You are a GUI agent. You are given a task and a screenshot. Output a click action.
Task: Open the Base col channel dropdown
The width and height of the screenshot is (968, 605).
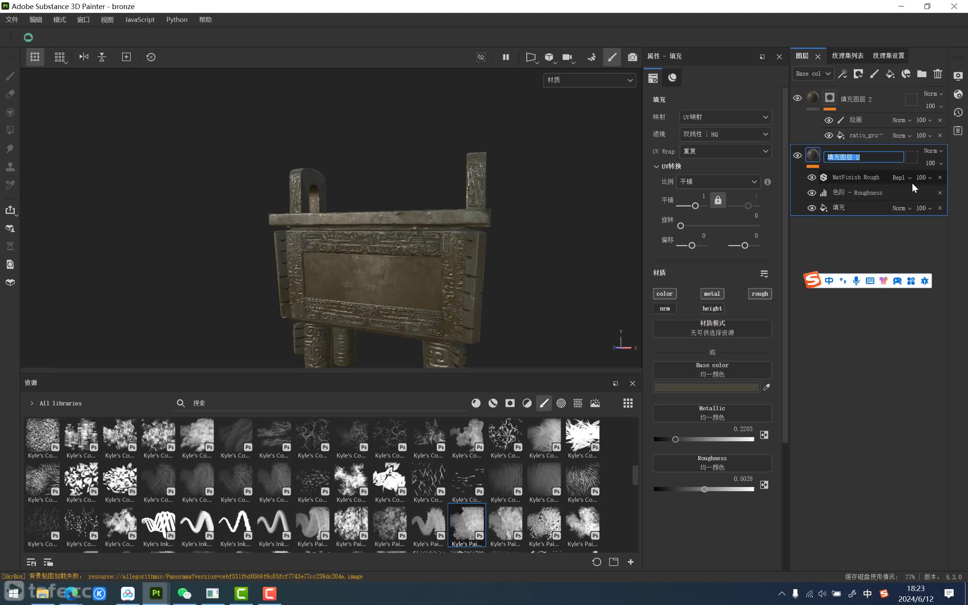(813, 74)
